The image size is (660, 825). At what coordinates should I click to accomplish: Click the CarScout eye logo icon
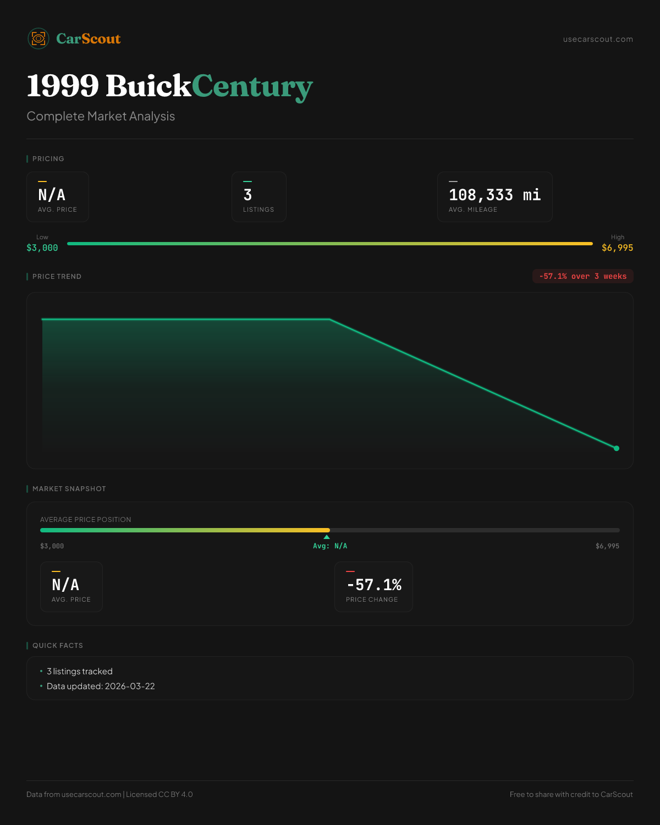38,38
